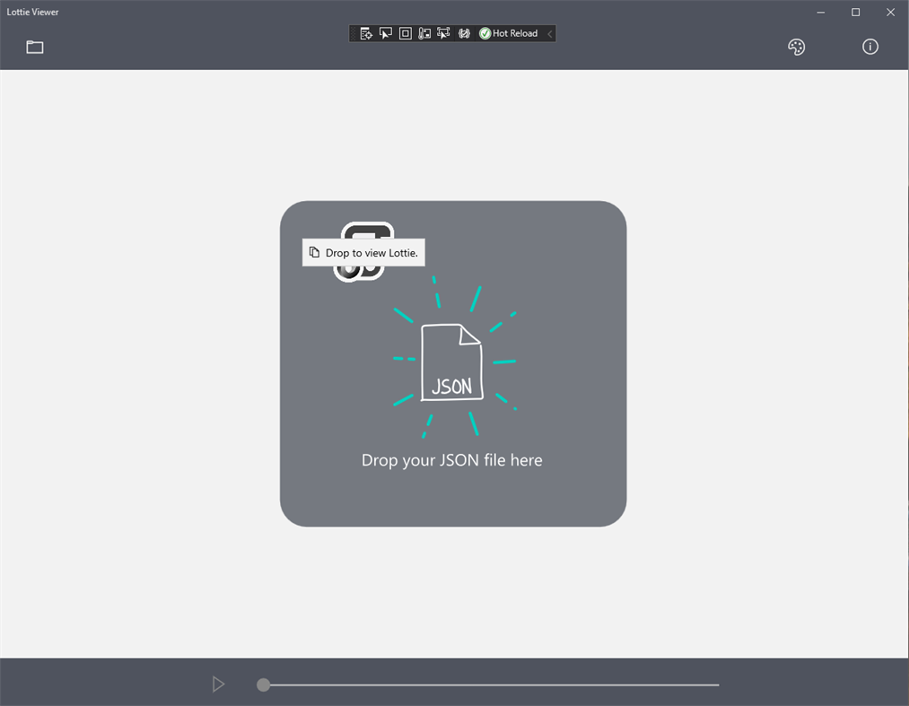Click the Play button
909x706 pixels.
(x=218, y=684)
